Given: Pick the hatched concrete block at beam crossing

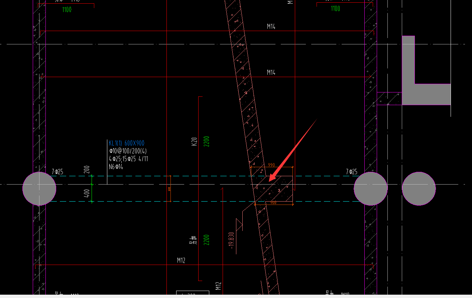Looking at the screenshot, I should 272,189.
